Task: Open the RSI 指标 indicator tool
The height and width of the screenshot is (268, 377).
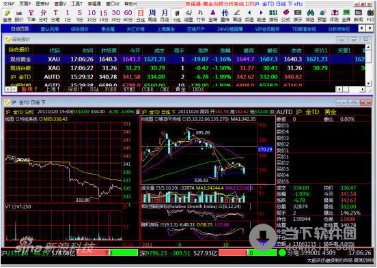Action: tap(273, 16)
